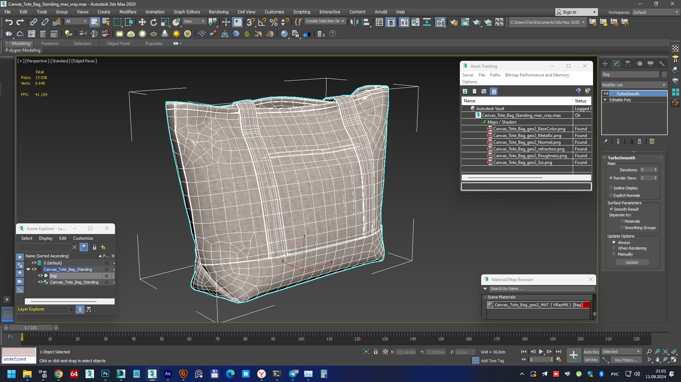Open the key mode Selected dropdown

(621, 352)
